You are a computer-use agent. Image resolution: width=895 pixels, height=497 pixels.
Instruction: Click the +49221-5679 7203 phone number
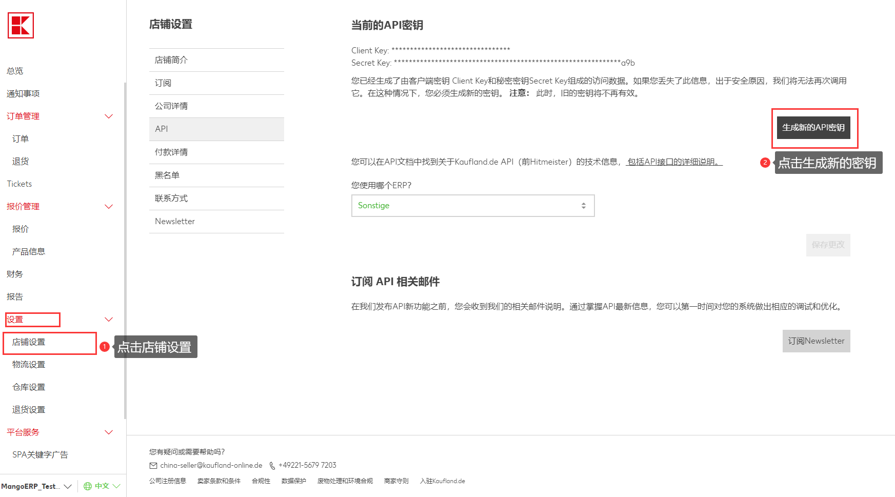[307, 466]
